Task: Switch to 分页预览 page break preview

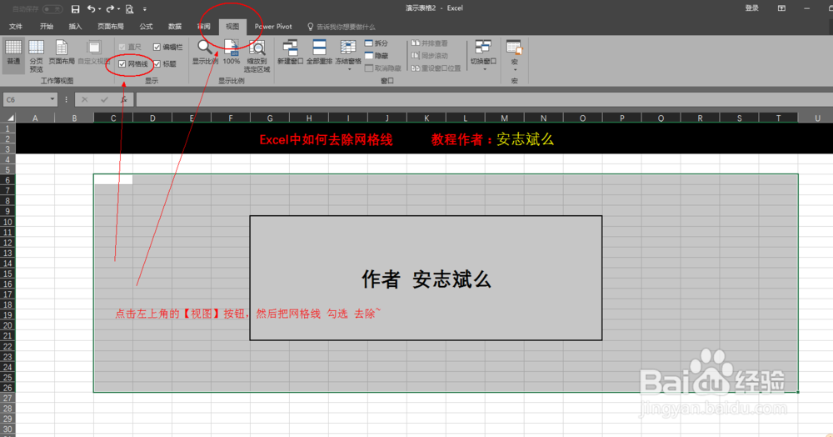Action: click(36, 56)
